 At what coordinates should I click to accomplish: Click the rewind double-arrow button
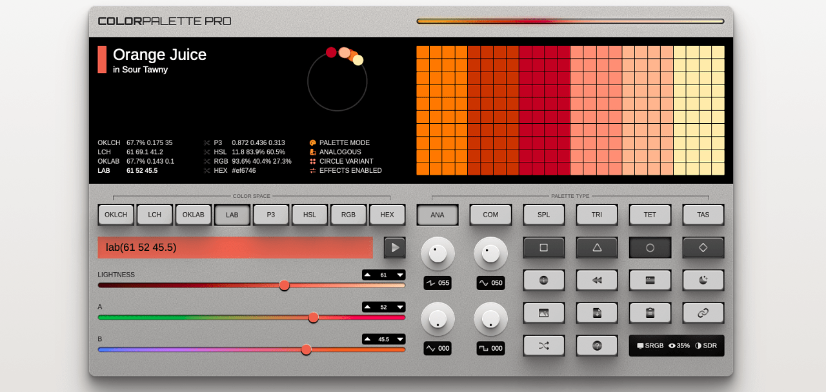pyautogui.click(x=597, y=280)
